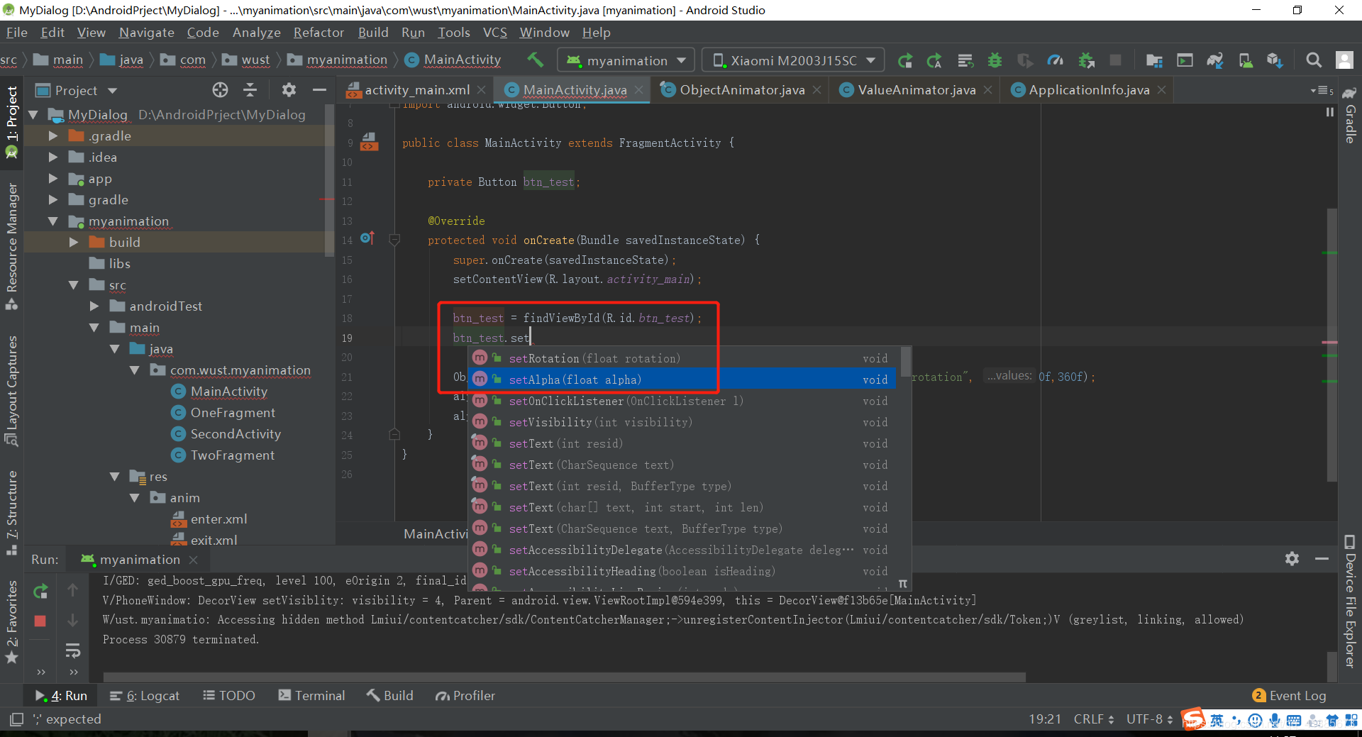Click Sync Project with Gradle Files icon
Viewport: 1362px width, 737px height.
click(1215, 61)
